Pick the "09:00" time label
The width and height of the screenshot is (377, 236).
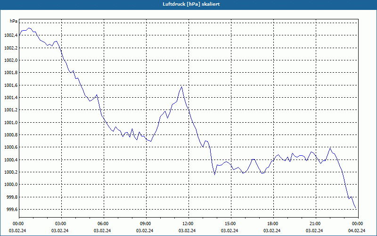(x=146, y=224)
